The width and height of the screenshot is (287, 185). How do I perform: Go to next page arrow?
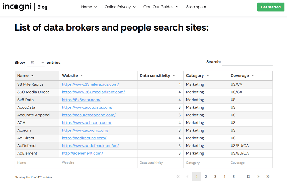point(258,177)
